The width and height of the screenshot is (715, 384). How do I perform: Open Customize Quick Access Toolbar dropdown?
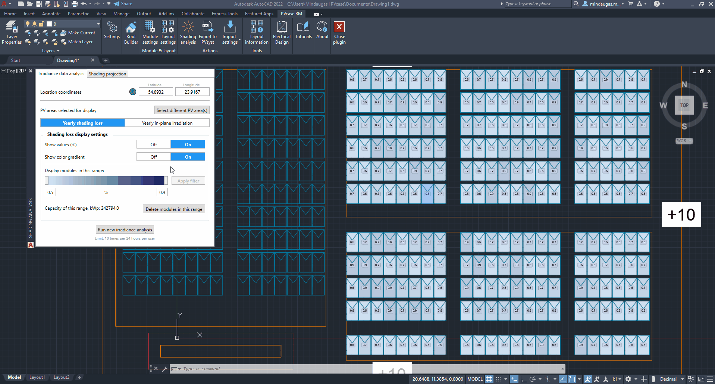(109, 4)
